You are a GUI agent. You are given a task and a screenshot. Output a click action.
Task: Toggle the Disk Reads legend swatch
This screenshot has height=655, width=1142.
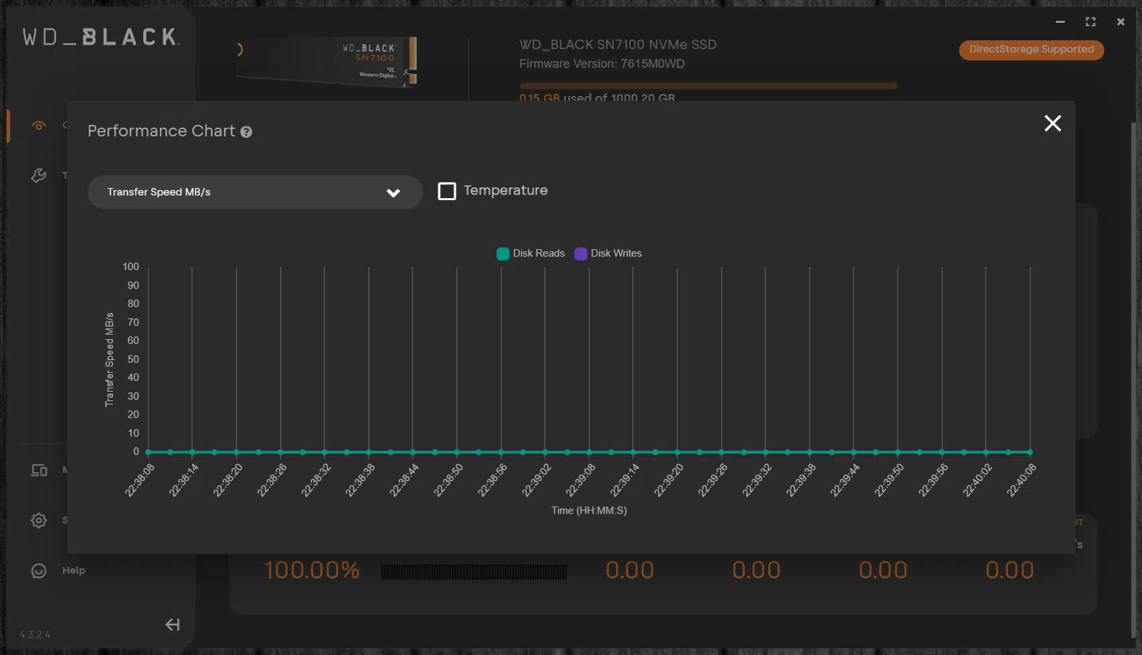pos(503,253)
